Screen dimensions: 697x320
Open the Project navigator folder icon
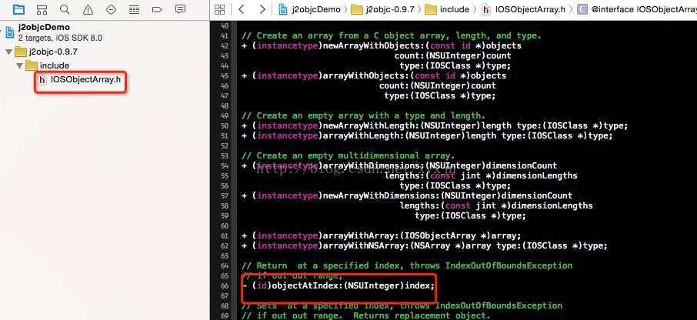[18, 9]
